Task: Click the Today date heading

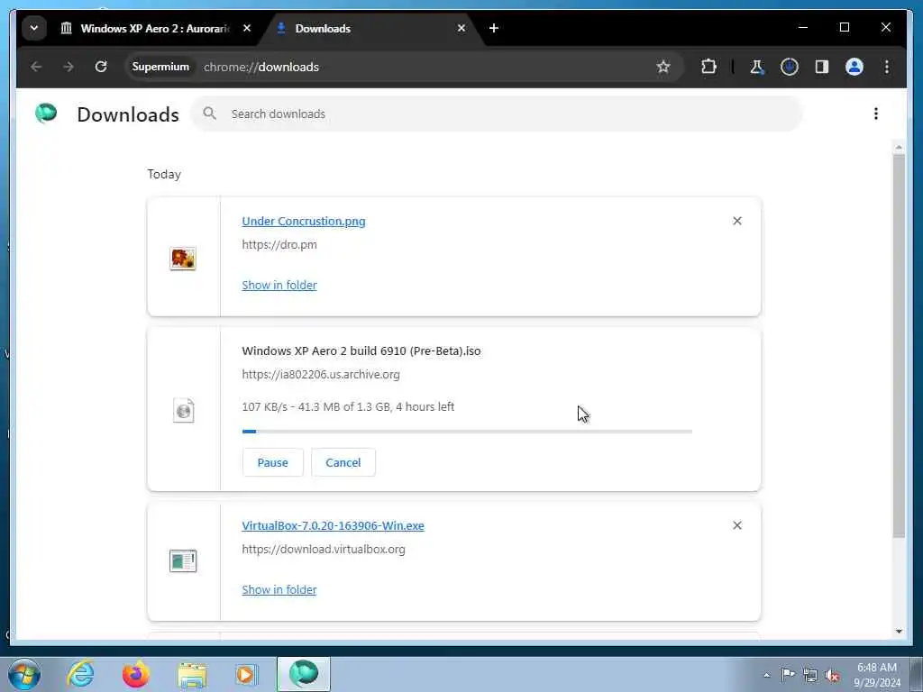Action: [164, 174]
